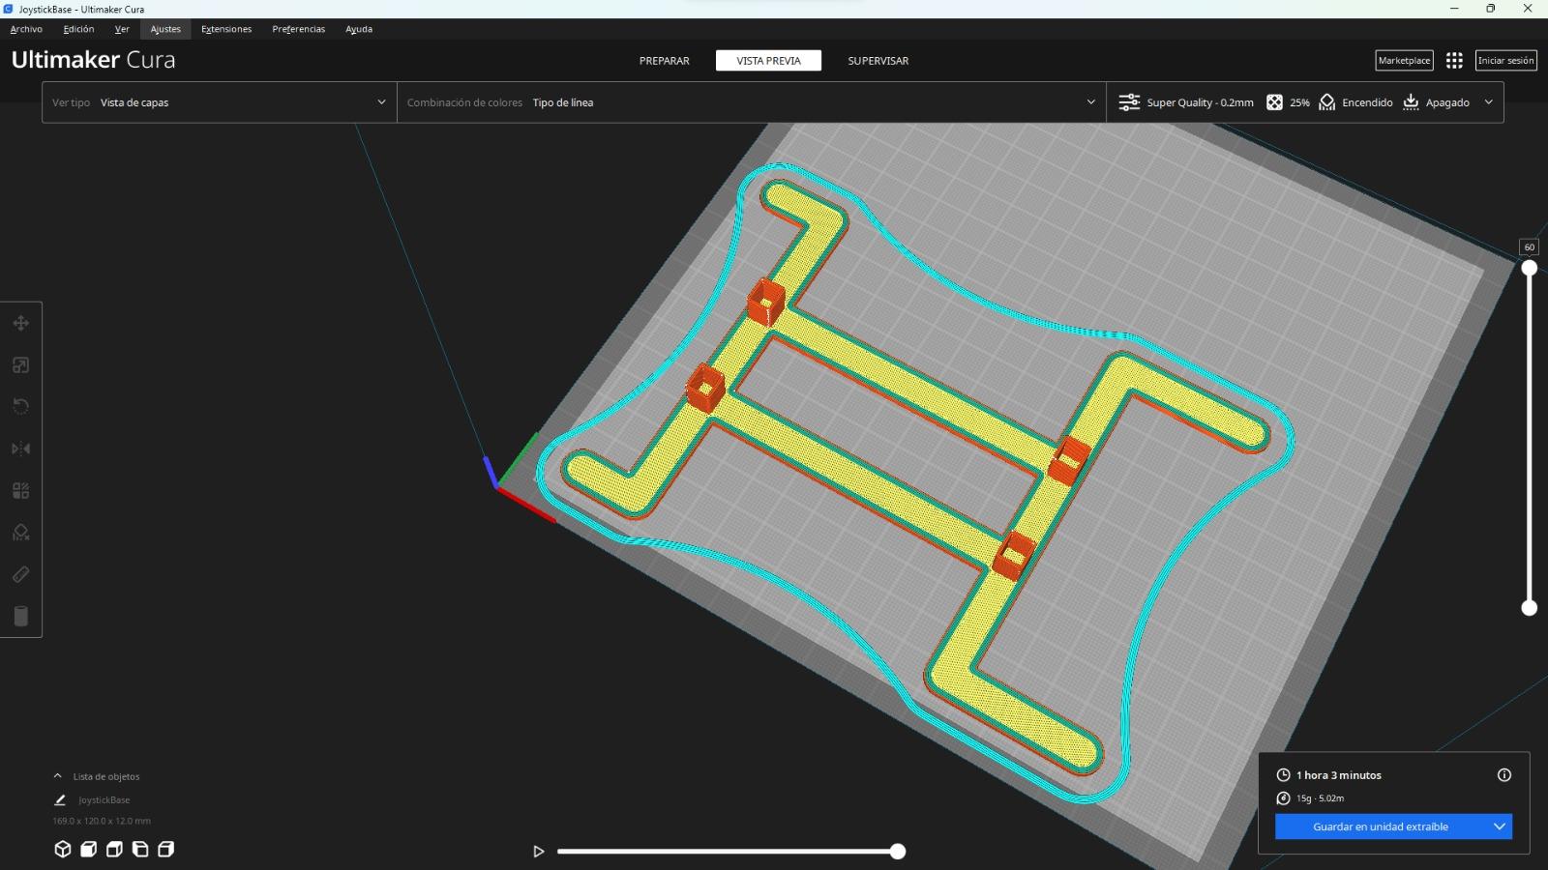Open the Archivo menu
The image size is (1548, 870).
pos(26,29)
